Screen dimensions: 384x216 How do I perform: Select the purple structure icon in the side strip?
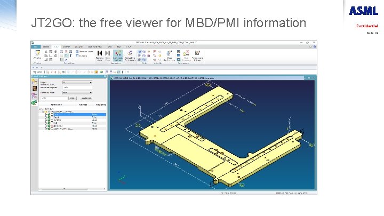click(34, 95)
